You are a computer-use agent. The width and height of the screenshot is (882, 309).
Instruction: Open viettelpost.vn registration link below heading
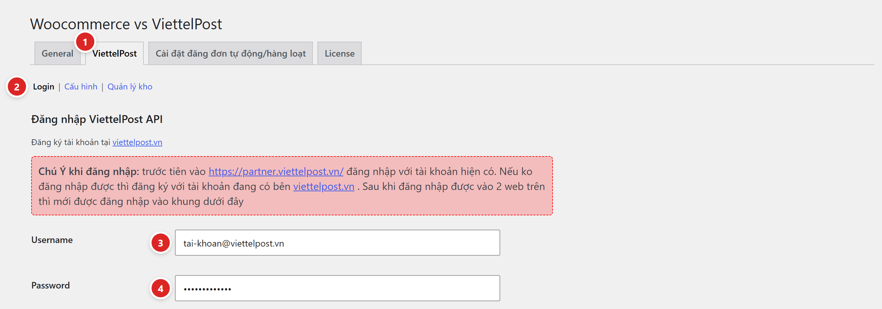pyautogui.click(x=137, y=142)
